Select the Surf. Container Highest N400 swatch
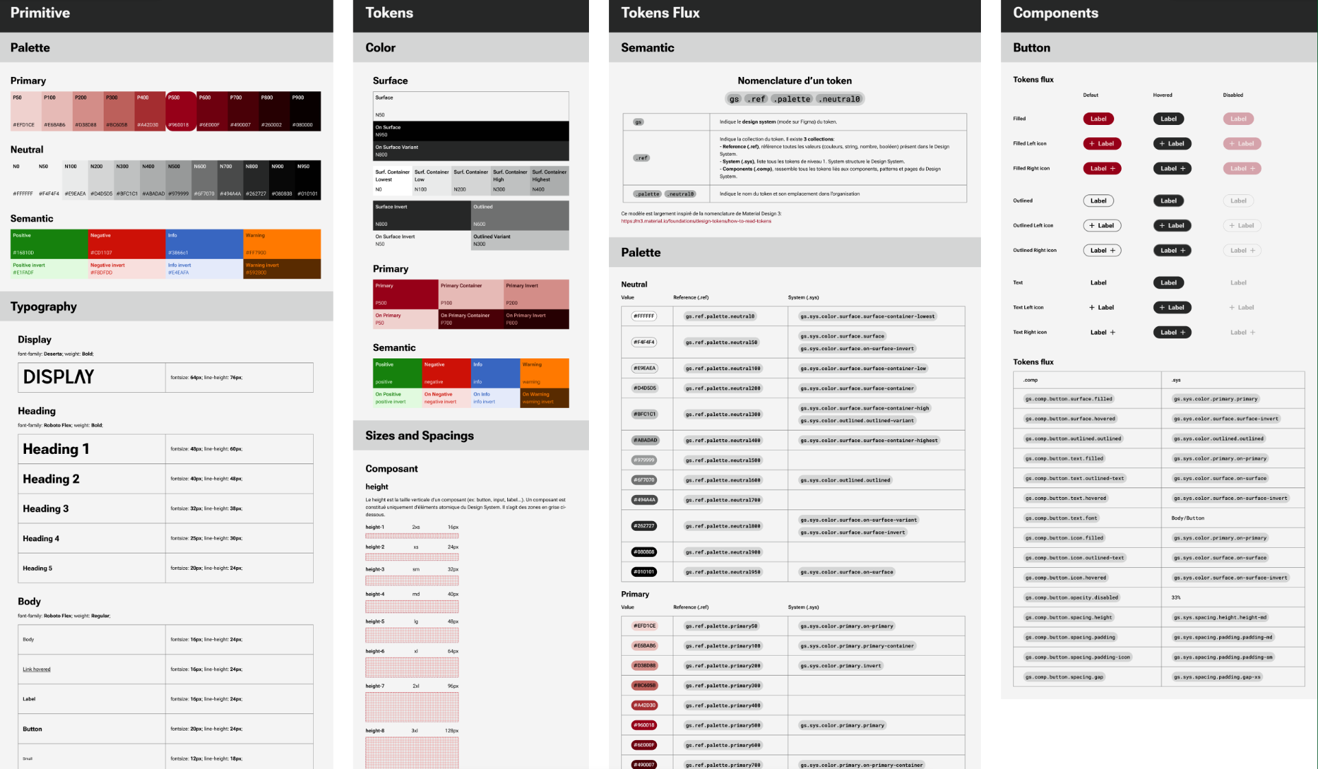The height and width of the screenshot is (769, 1318). point(549,181)
